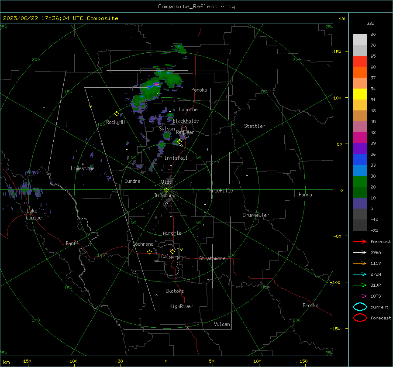
Task: Click the 18TS legend text
Action: [x=376, y=296]
